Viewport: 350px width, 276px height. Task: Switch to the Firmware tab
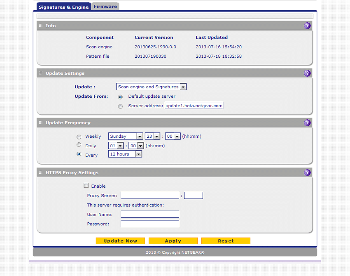pyautogui.click(x=105, y=7)
